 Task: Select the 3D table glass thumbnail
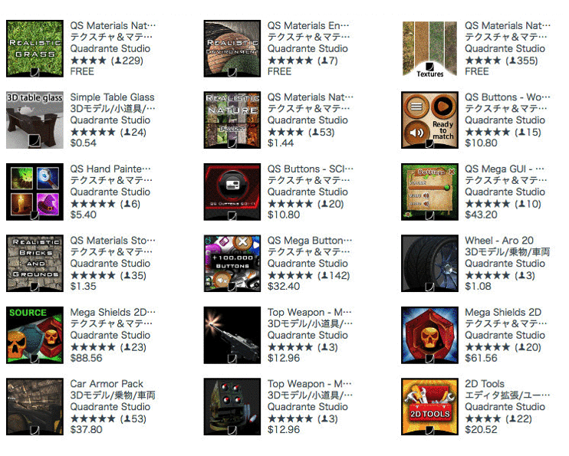click(35, 120)
